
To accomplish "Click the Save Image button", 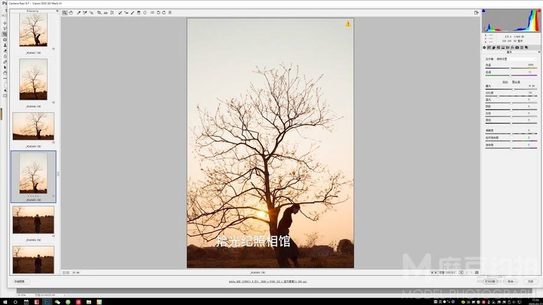I will coord(20,281).
